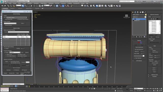Switch to the Modify command panel icon
This screenshot has height=92, width=163.
click(135, 12)
